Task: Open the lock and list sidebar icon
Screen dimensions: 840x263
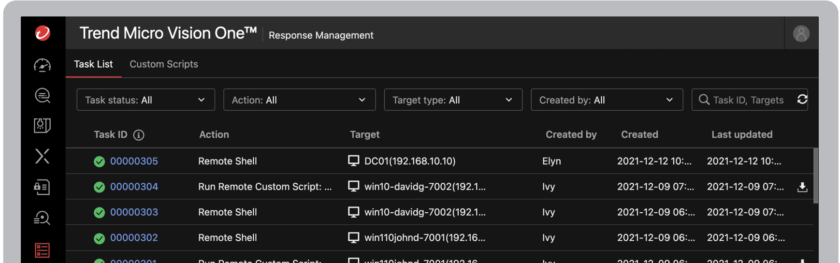Action: tap(42, 187)
